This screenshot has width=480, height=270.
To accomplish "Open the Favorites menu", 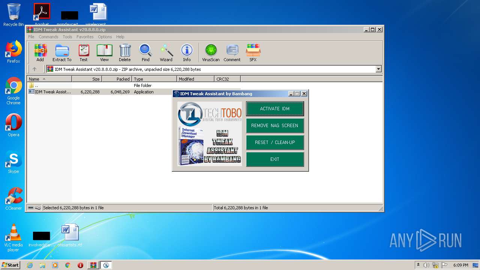I will pyautogui.click(x=85, y=37).
